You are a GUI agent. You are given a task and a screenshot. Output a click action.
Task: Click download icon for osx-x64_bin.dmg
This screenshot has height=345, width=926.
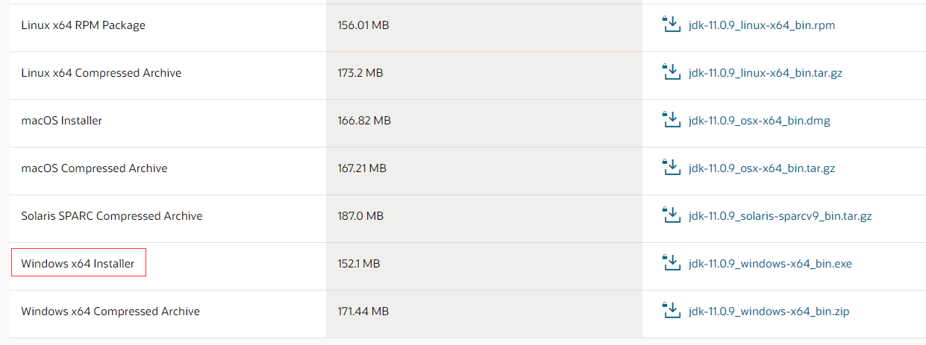672,120
